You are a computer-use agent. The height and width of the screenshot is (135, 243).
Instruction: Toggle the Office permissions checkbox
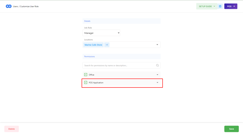pos(85,75)
